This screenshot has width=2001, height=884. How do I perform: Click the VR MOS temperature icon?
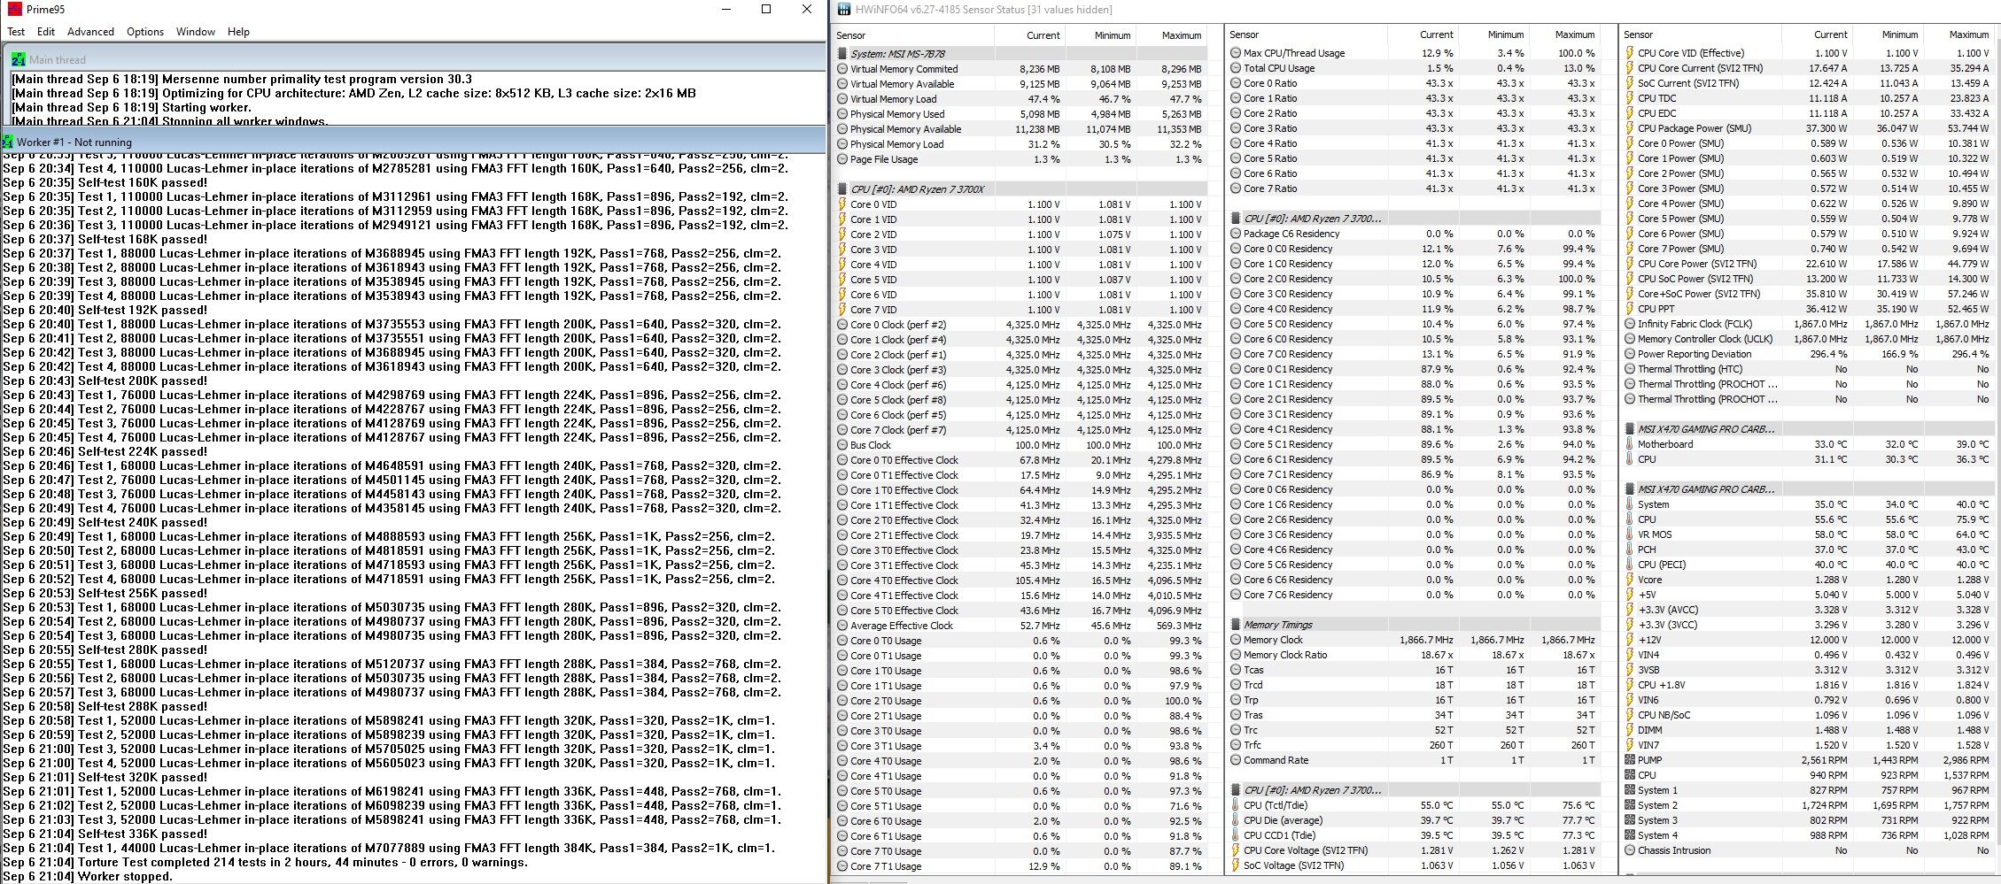(1630, 534)
